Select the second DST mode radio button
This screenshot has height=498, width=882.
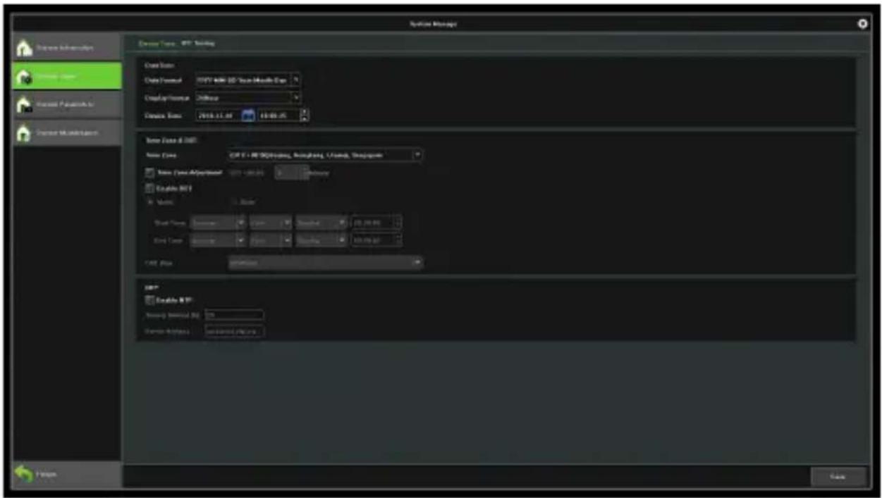tap(235, 203)
